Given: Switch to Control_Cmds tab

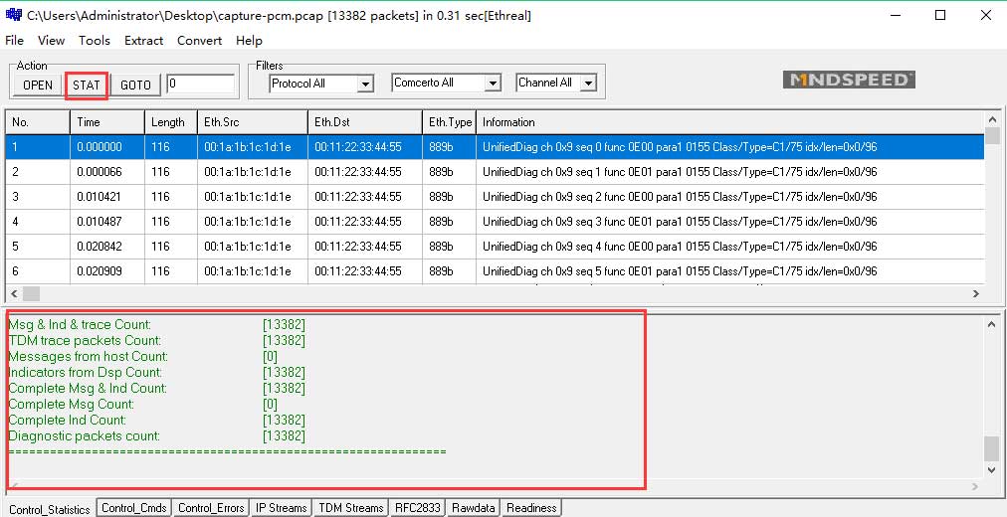Looking at the screenshot, I should point(134,508).
